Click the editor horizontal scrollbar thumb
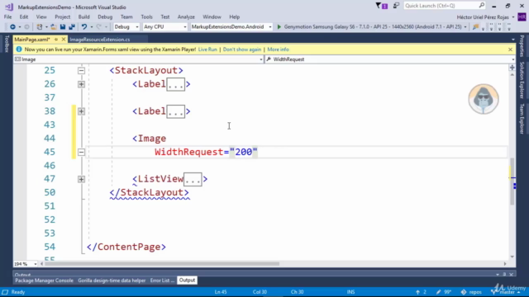The width and height of the screenshot is (529, 297). click(162, 264)
